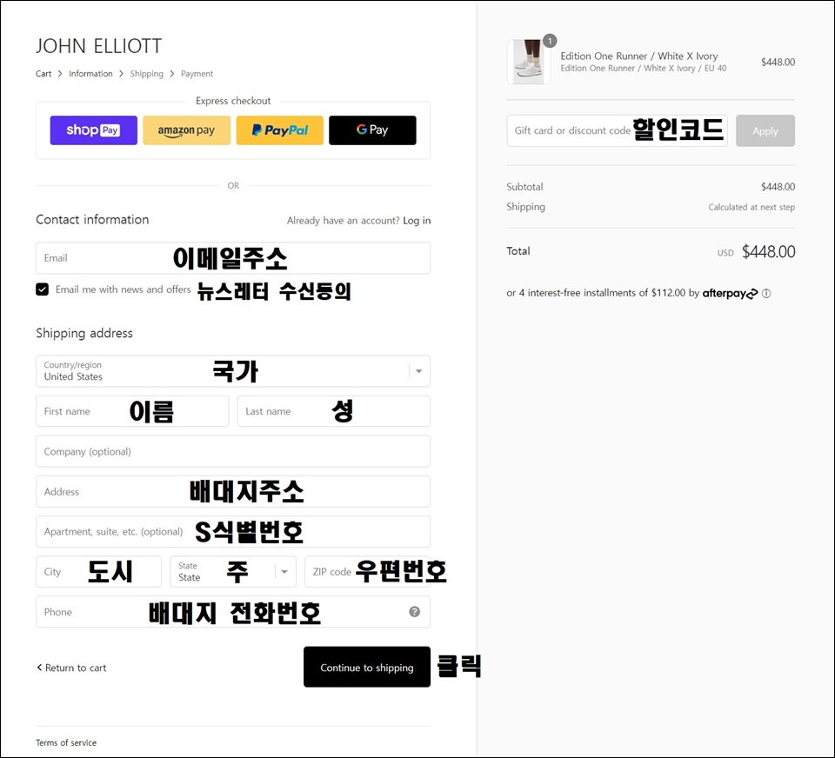This screenshot has height=758, width=835.
Task: Click the Log in link
Action: point(417,221)
